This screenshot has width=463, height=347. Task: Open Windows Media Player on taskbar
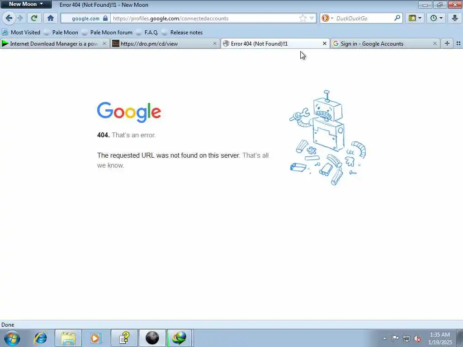pos(95,338)
